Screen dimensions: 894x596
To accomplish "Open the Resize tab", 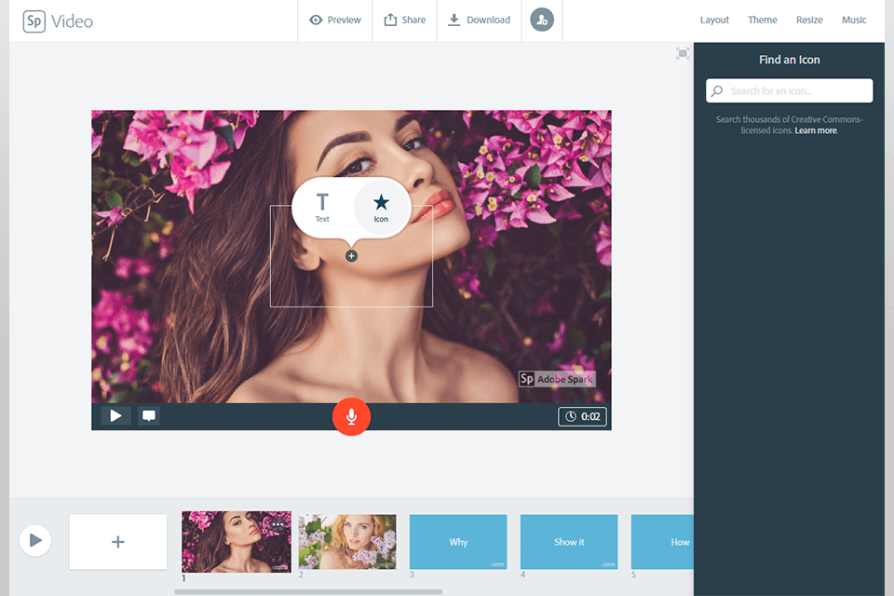I will click(809, 20).
